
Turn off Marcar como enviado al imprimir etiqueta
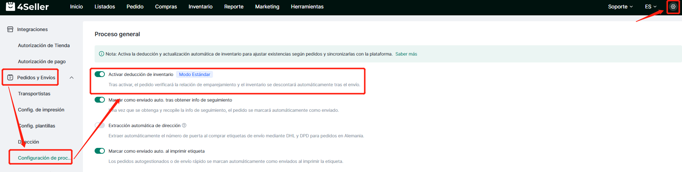[100, 151]
